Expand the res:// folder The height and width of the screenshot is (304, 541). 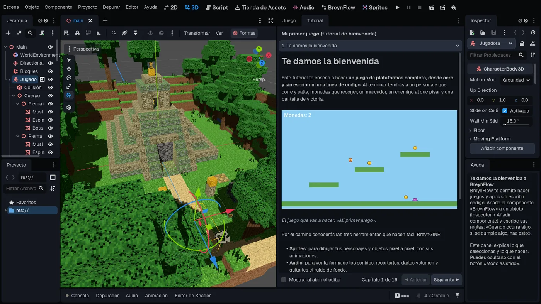[5, 211]
